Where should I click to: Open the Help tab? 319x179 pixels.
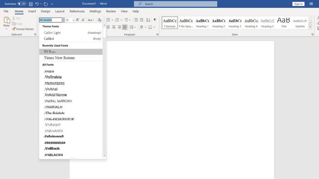click(x=136, y=11)
